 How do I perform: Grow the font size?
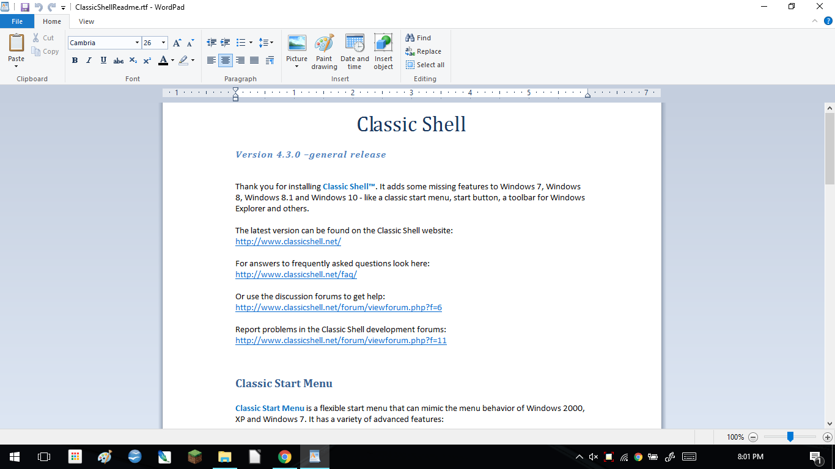[177, 43]
